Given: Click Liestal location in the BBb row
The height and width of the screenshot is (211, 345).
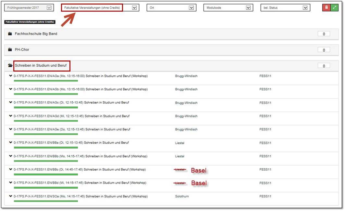Looking at the screenshot, I should 179,156.
